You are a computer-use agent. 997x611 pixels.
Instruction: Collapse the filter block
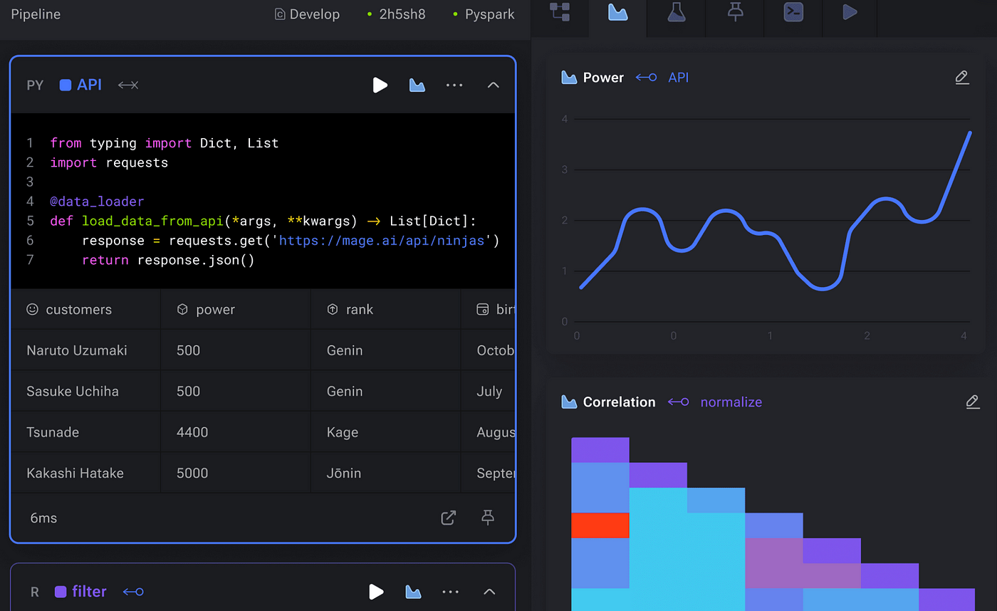tap(489, 592)
